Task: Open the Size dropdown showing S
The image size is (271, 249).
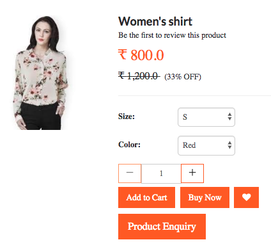Action: 206,117
